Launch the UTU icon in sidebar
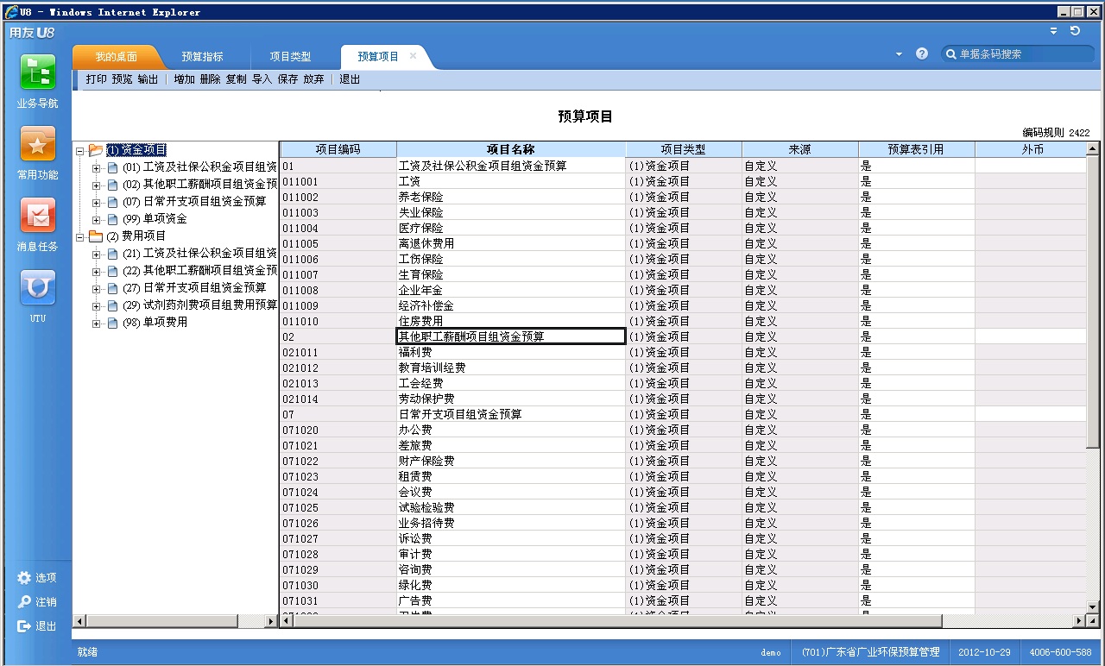The height and width of the screenshot is (666, 1105). tap(38, 287)
